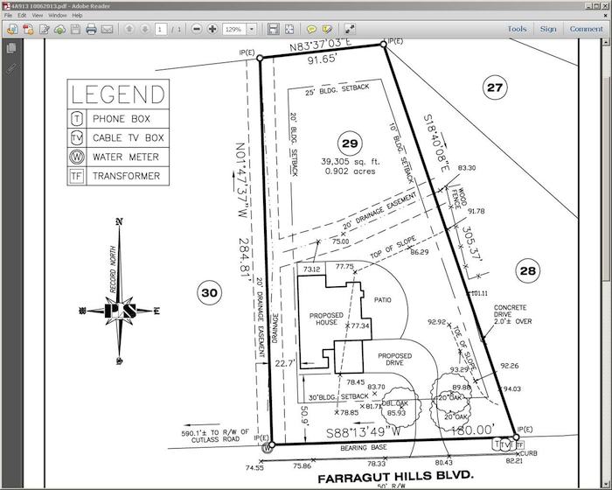Click the "TOP OF SLOPE" label

click(x=393, y=247)
